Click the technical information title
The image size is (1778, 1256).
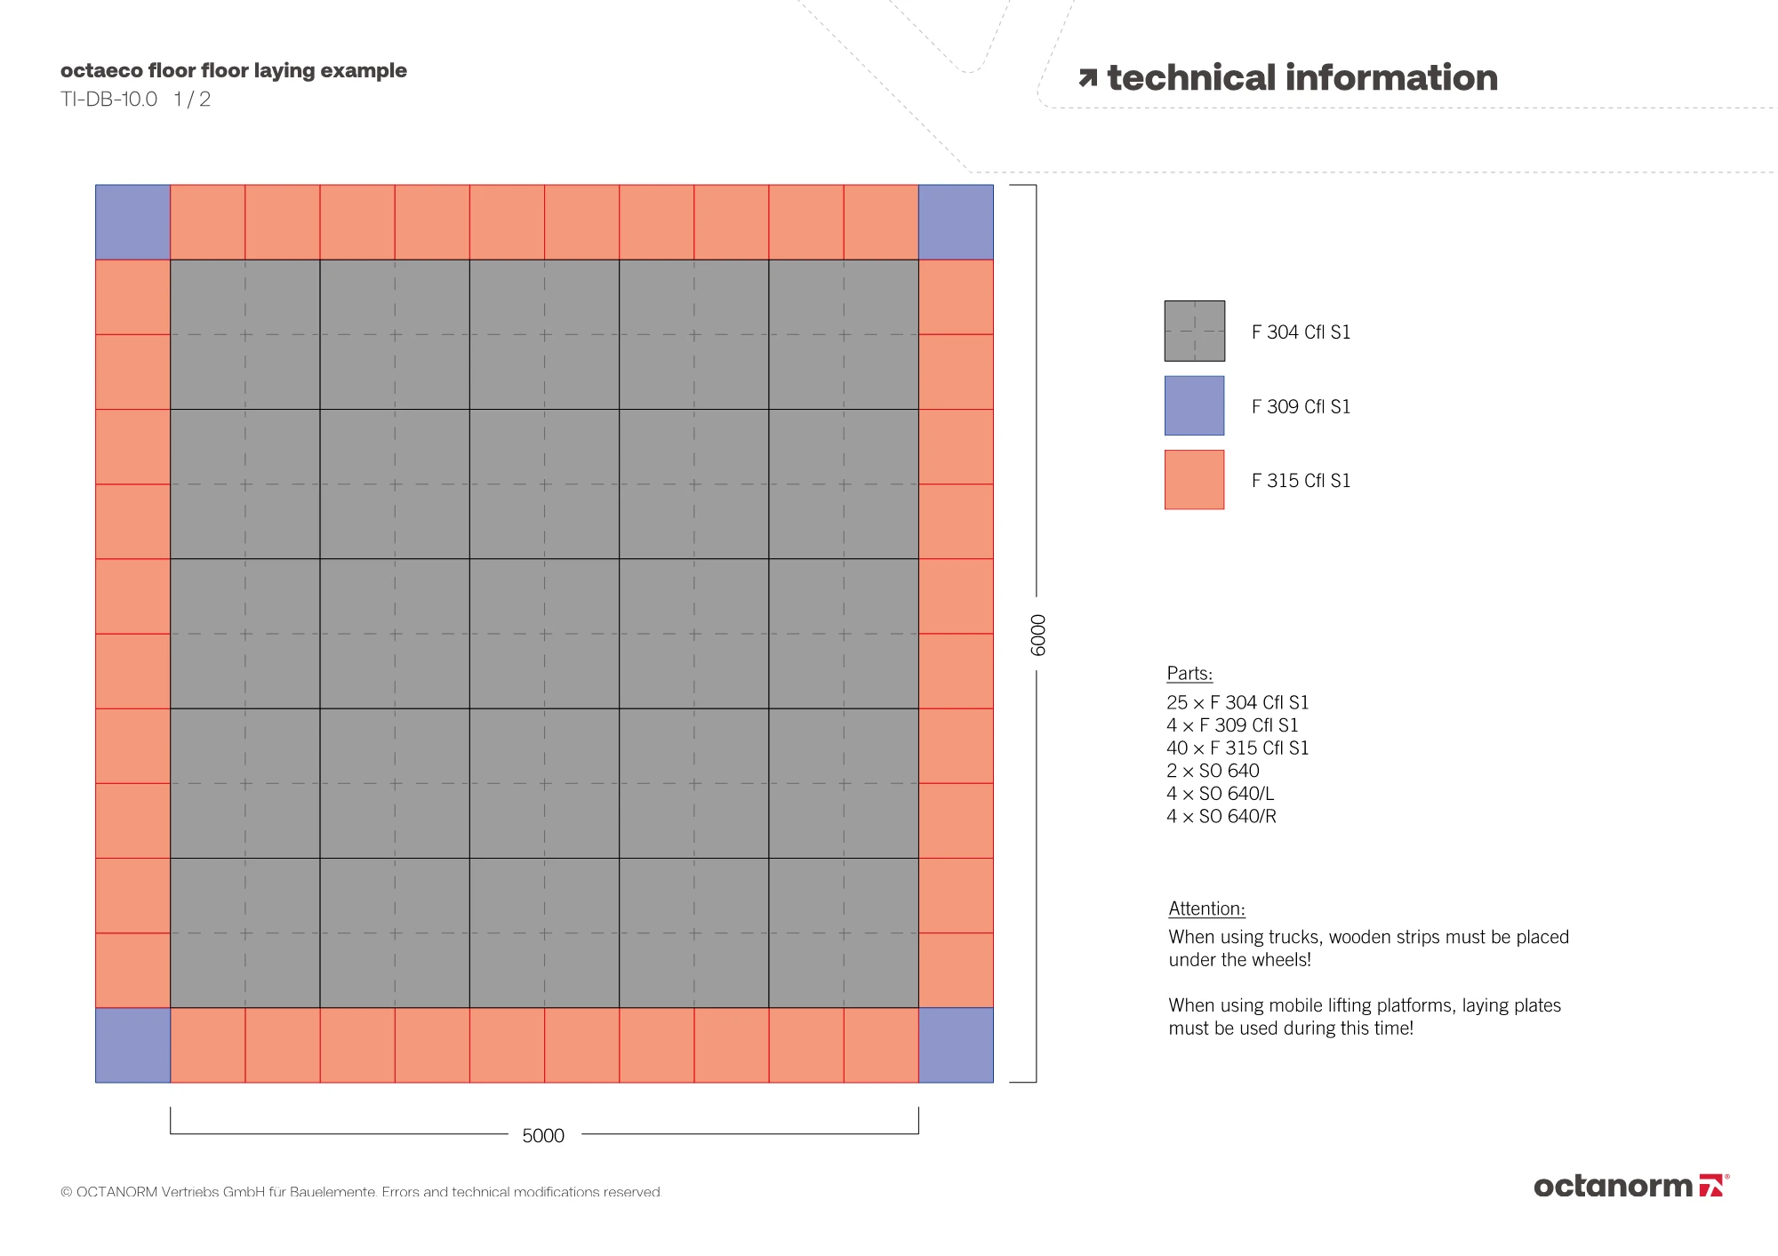(1302, 78)
